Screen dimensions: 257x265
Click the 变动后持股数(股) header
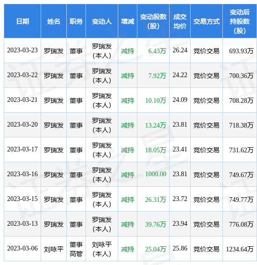coord(240,21)
